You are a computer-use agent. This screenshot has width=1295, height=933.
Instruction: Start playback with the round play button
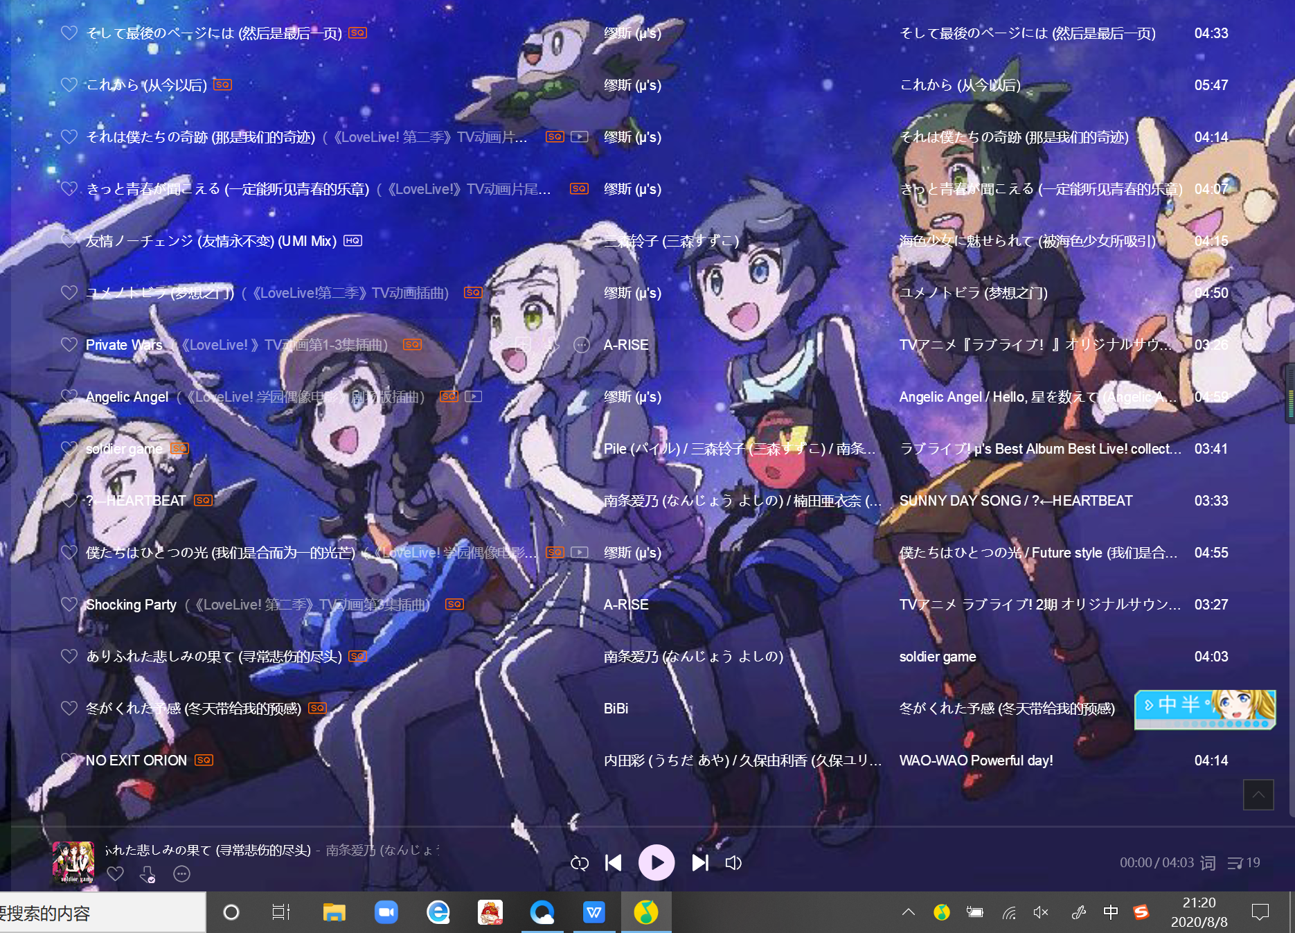pos(657,862)
